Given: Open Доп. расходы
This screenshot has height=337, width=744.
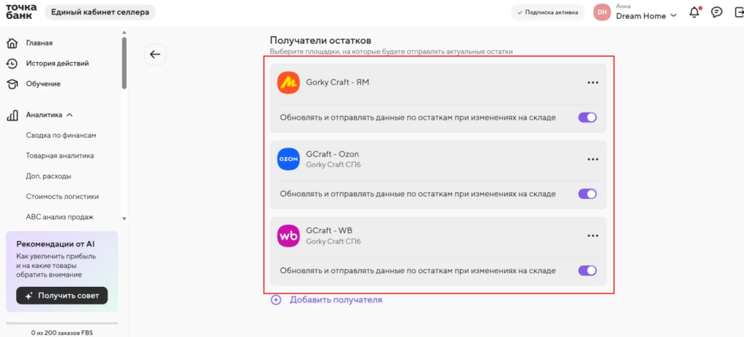Looking at the screenshot, I should (49, 176).
